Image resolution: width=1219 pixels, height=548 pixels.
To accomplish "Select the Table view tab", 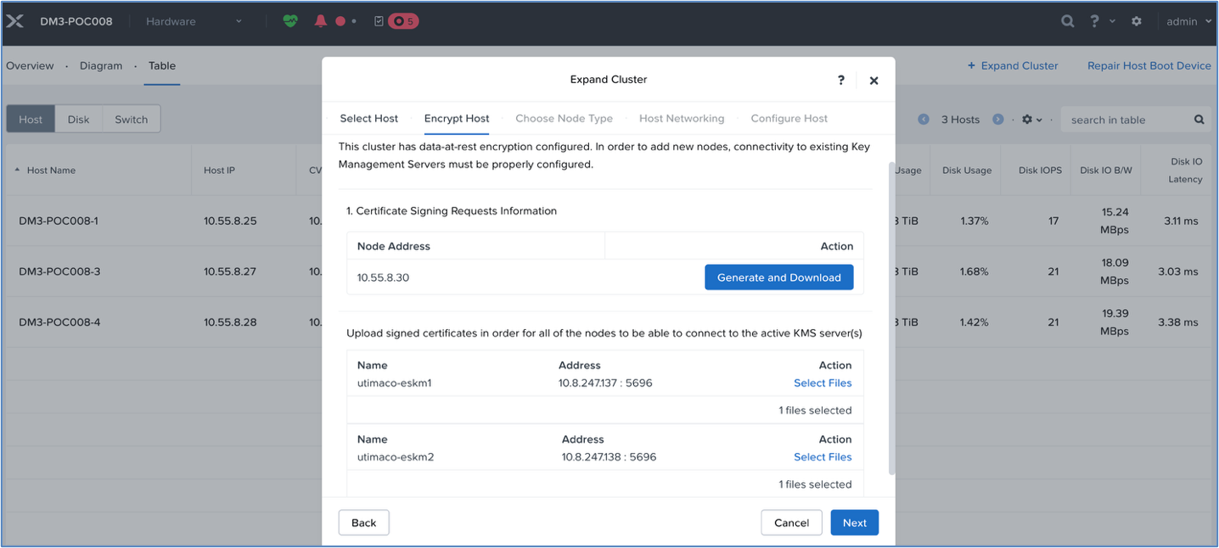I will [x=162, y=65].
